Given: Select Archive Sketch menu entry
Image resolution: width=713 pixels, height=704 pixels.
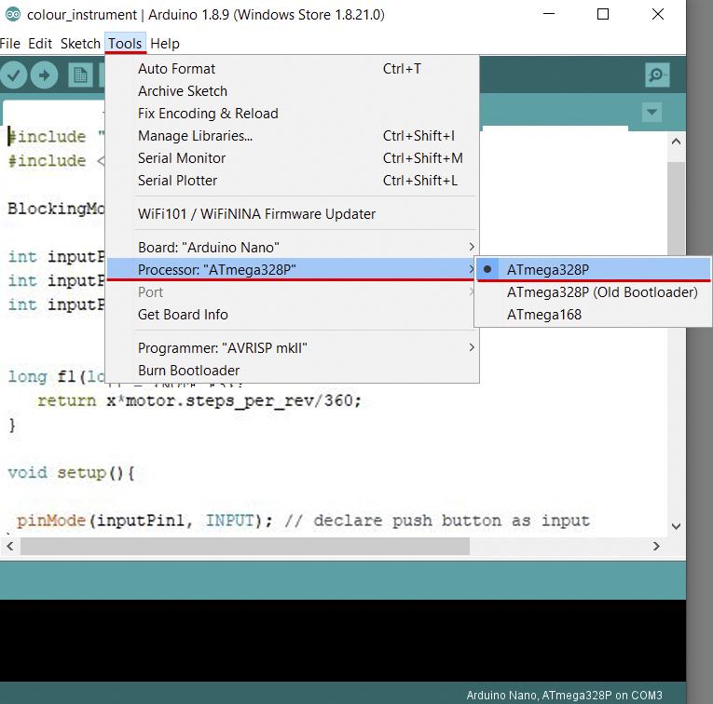Looking at the screenshot, I should (292, 91).
